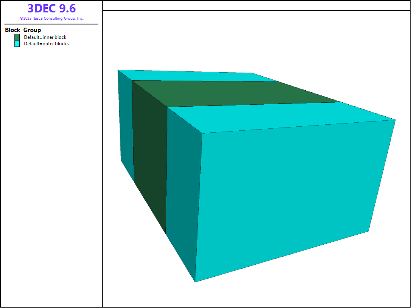Click the cyan outer blocks legend swatch

point(17,44)
